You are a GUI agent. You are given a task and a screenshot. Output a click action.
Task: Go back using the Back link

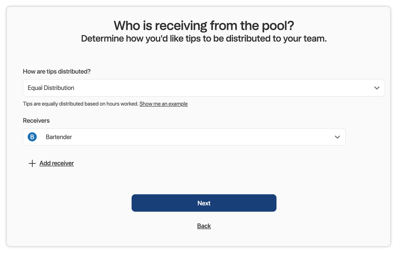tap(204, 226)
